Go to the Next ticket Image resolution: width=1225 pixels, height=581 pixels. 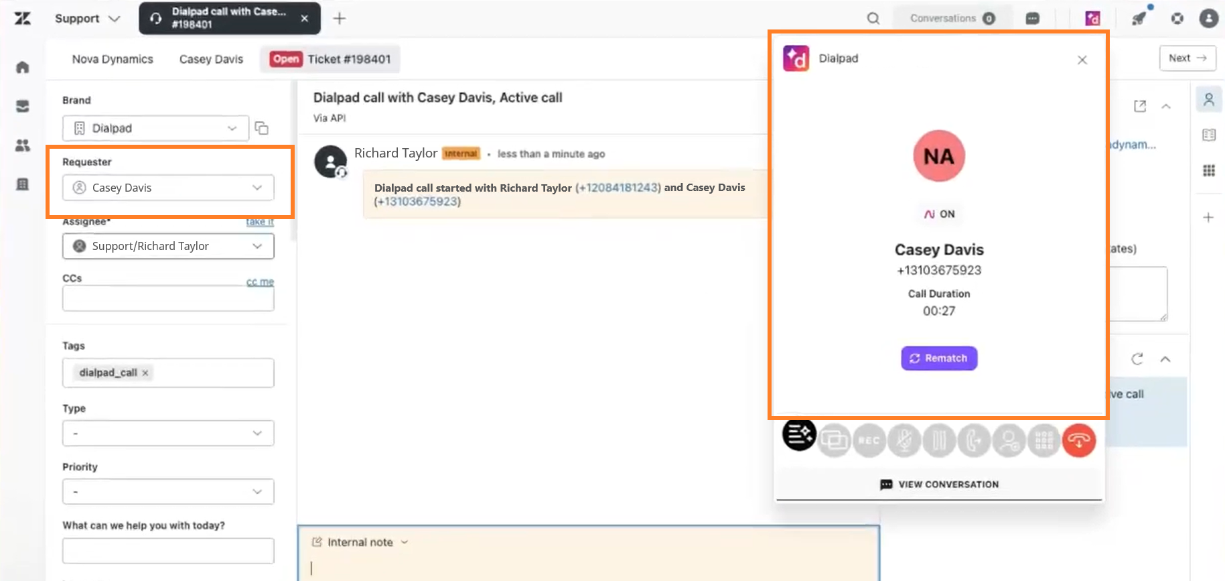click(1187, 58)
